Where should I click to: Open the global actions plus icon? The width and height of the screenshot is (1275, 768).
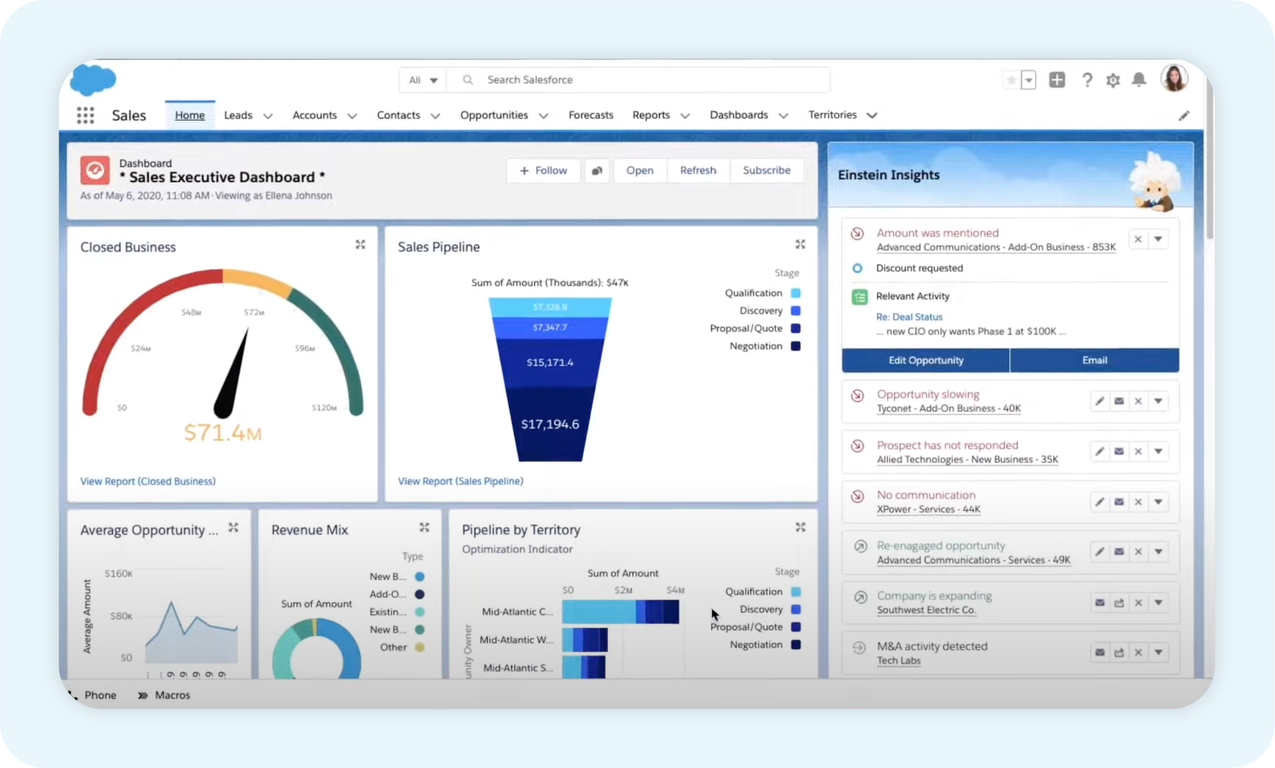tap(1057, 80)
